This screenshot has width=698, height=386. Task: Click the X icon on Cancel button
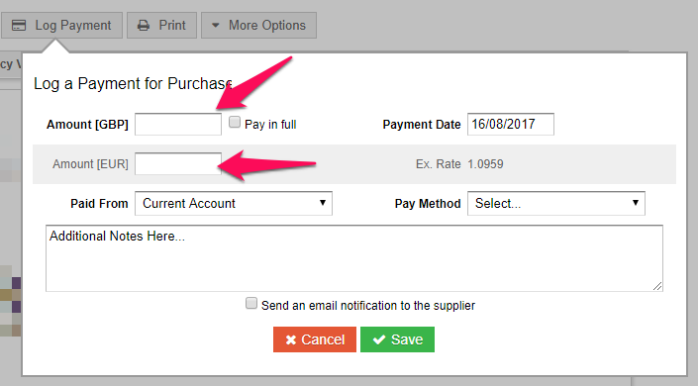[291, 340]
